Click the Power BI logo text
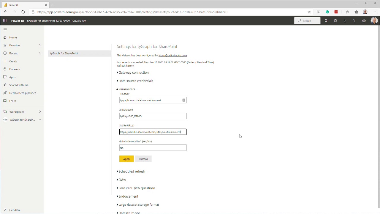 (18, 21)
